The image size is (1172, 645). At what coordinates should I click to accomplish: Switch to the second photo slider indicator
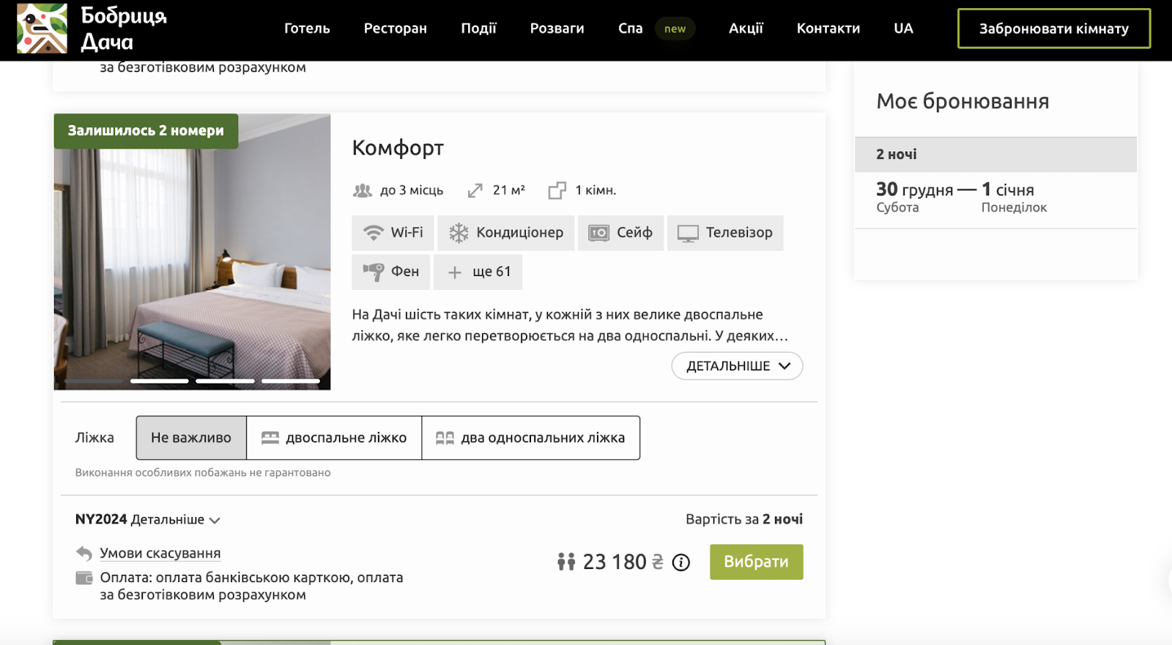click(x=160, y=381)
